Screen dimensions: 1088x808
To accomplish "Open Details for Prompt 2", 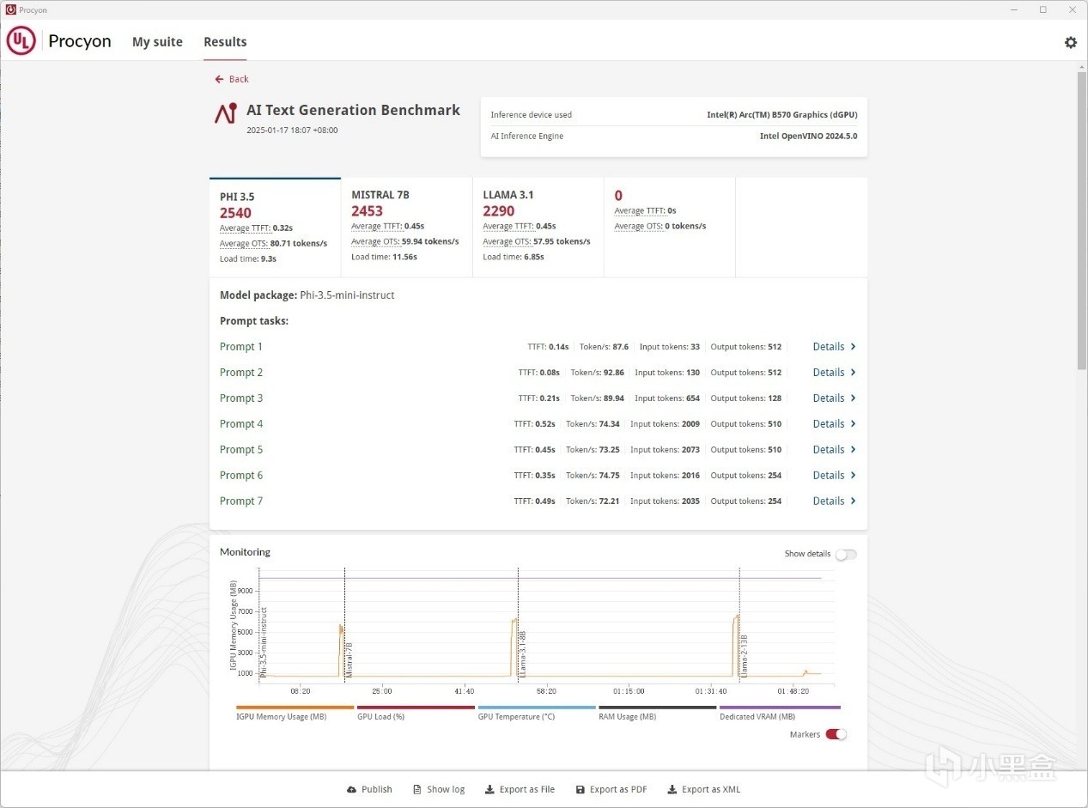I will pos(835,373).
